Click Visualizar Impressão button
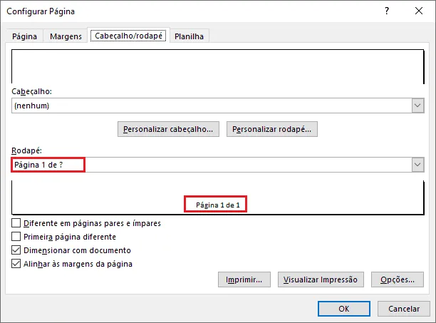Viewport: 436px width, 323px height. 321,280
